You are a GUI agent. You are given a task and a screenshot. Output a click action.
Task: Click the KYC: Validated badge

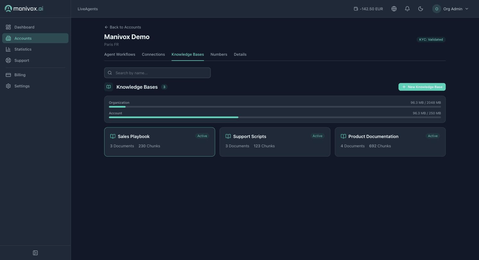[431, 40]
